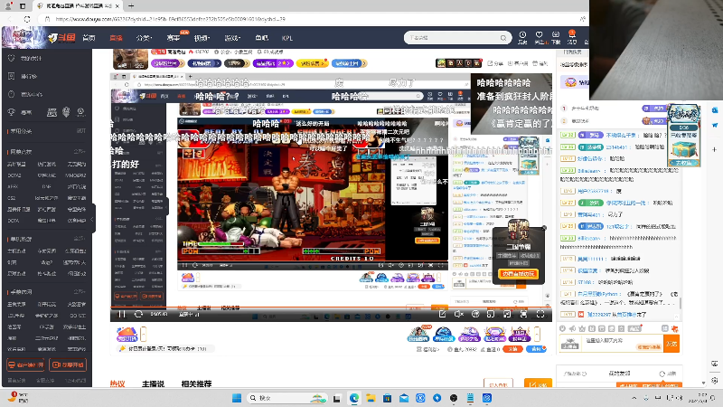Close the floating game promo popup

[x=544, y=228]
